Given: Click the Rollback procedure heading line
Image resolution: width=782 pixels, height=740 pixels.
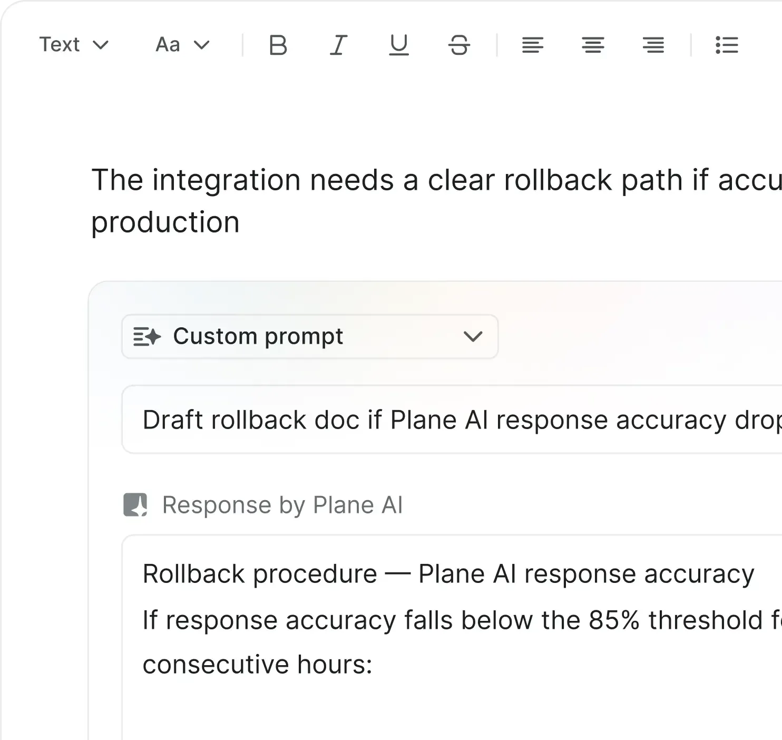Looking at the screenshot, I should point(448,574).
